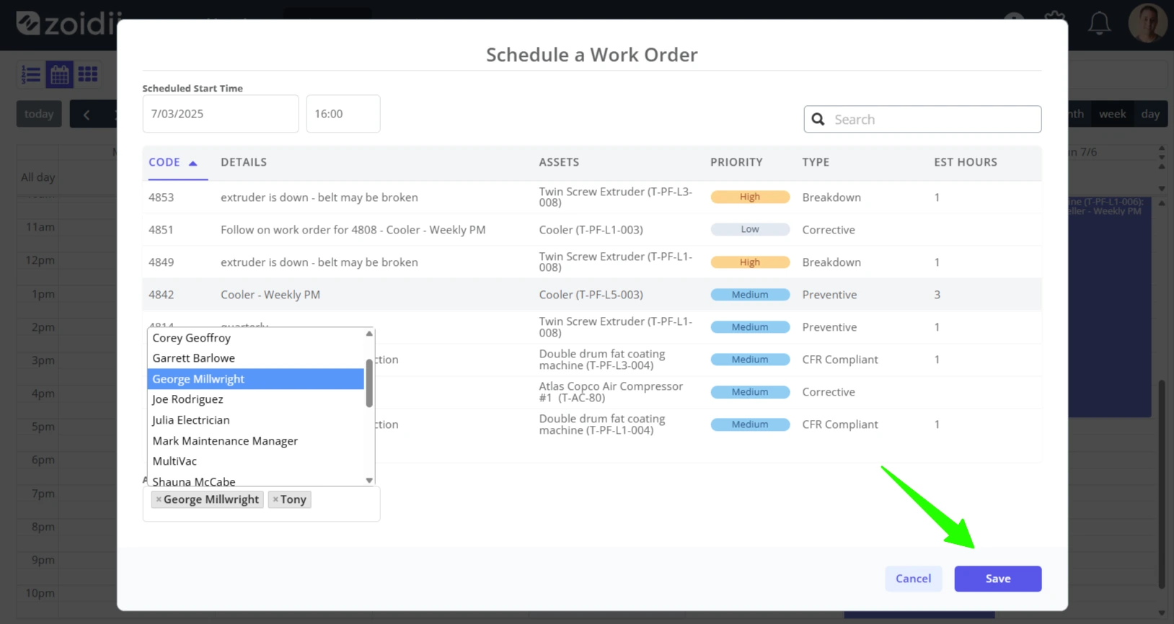Click the today button on the calendar

[x=39, y=114]
